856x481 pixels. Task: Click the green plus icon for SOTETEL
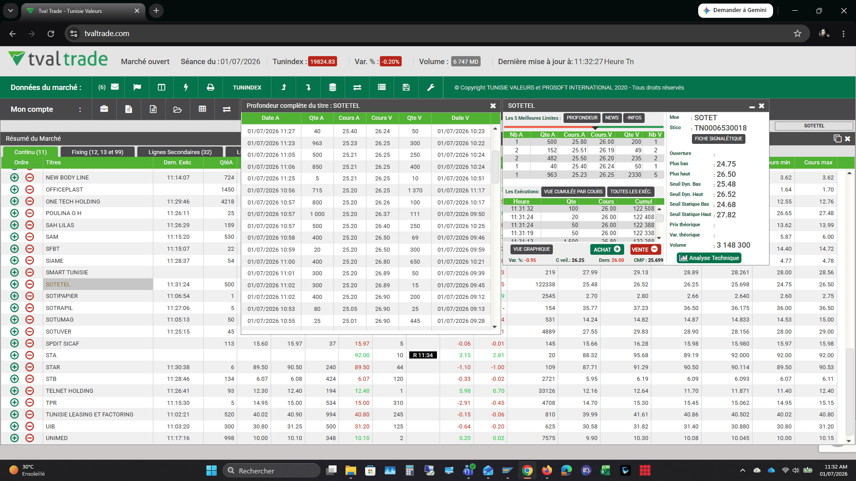[15, 284]
